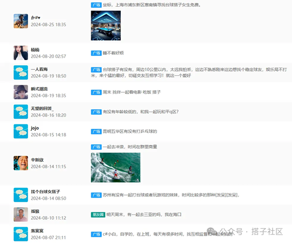Viewport: 292px width, 243px height.
Task: Open the horse avatar profile at top
Action: 21,21
